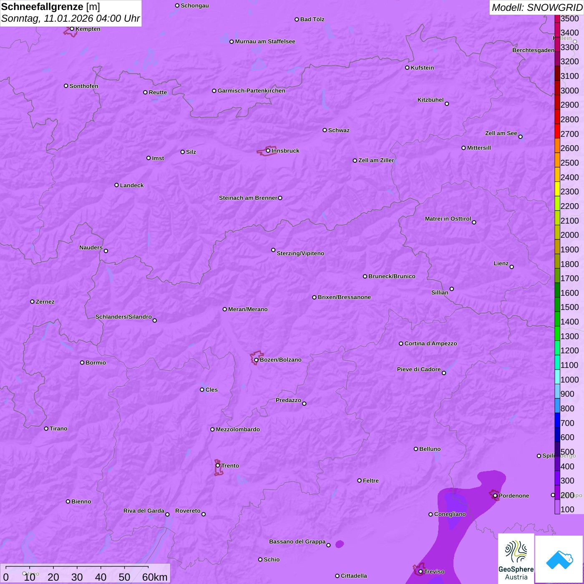The image size is (584, 584).
Task: Click the 'Modell: SNOWGRID' label
Action: (x=537, y=8)
